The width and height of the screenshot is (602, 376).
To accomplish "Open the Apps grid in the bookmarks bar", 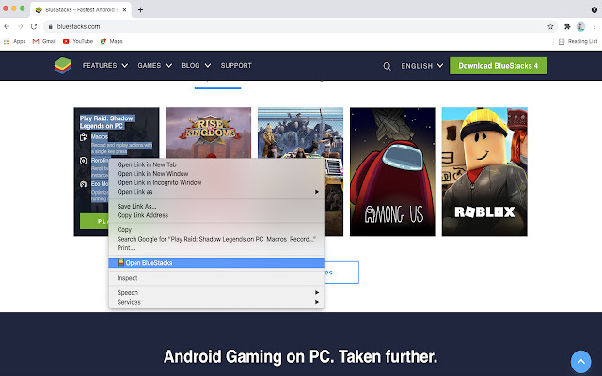I will [x=13, y=41].
